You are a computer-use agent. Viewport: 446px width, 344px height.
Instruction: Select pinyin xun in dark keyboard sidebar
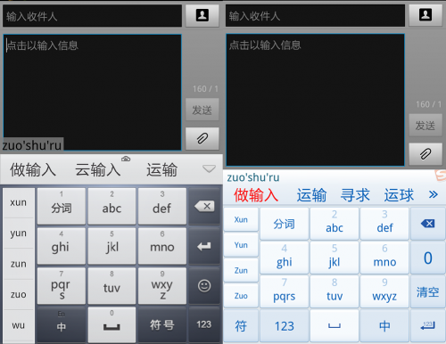click(x=19, y=202)
